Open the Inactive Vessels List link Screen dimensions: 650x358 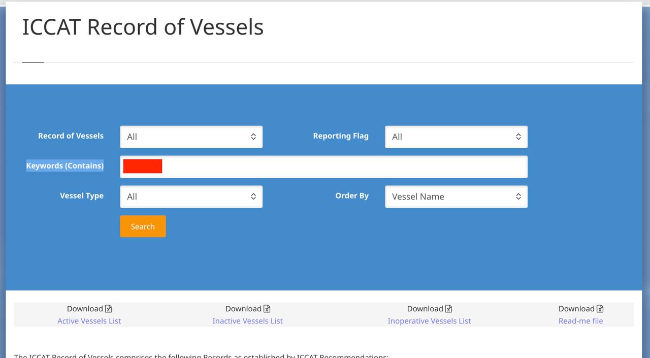247,321
